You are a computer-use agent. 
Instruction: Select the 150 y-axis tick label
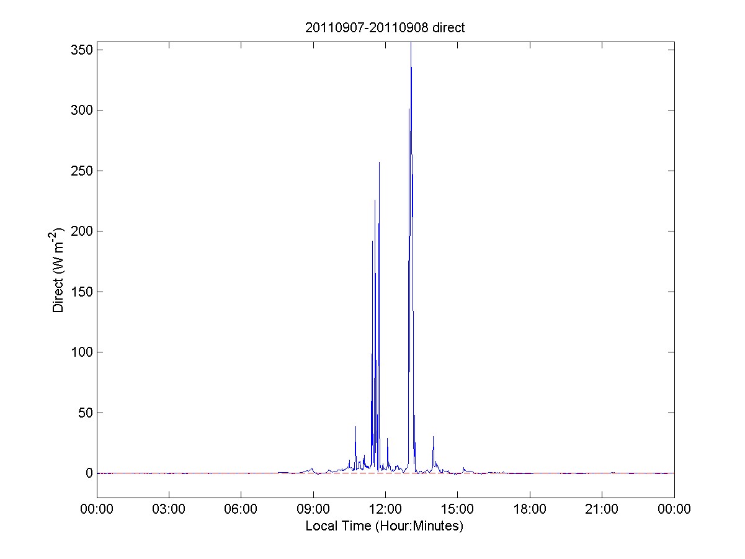81,292
